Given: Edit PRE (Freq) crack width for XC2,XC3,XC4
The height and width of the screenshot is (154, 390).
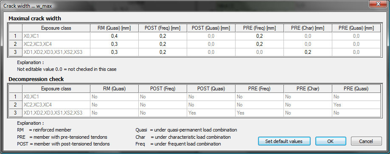Looking at the screenshot, I should tap(259, 44).
